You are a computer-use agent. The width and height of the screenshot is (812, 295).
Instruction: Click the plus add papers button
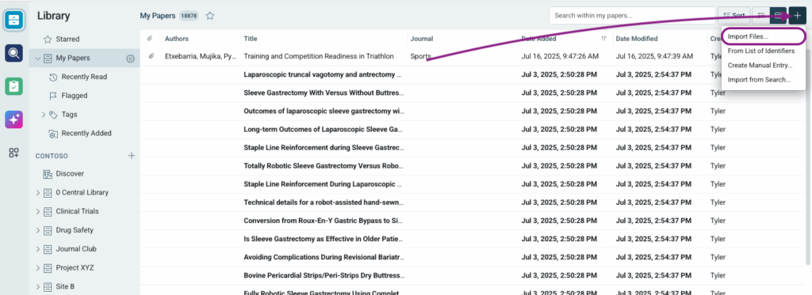click(x=797, y=16)
